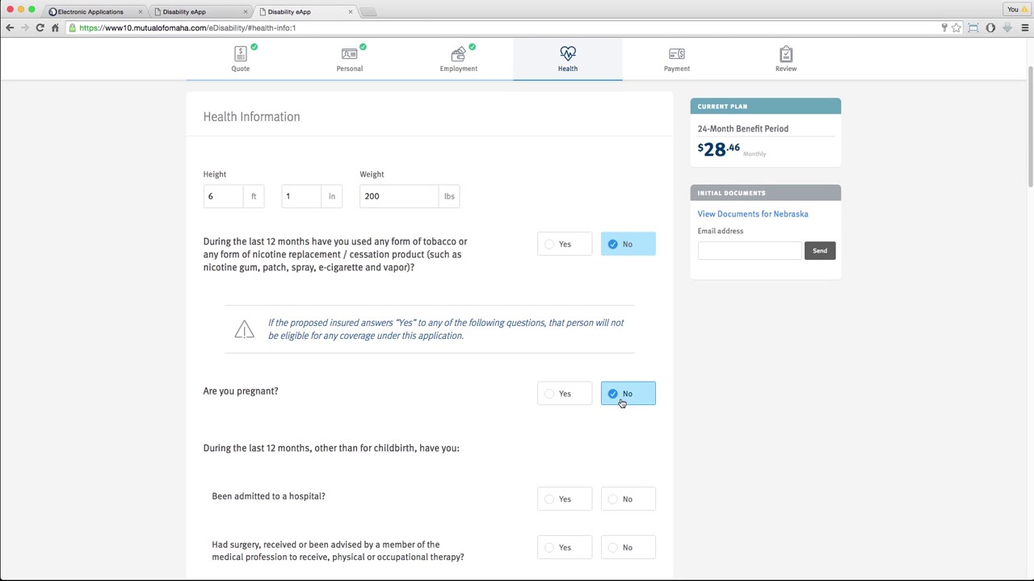Select Yes for tobacco use question

565,244
